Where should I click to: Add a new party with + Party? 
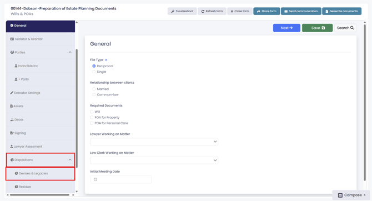[41, 79]
